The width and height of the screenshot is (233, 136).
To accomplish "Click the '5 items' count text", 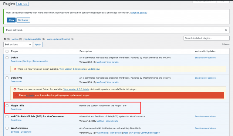I will pos(226,44).
